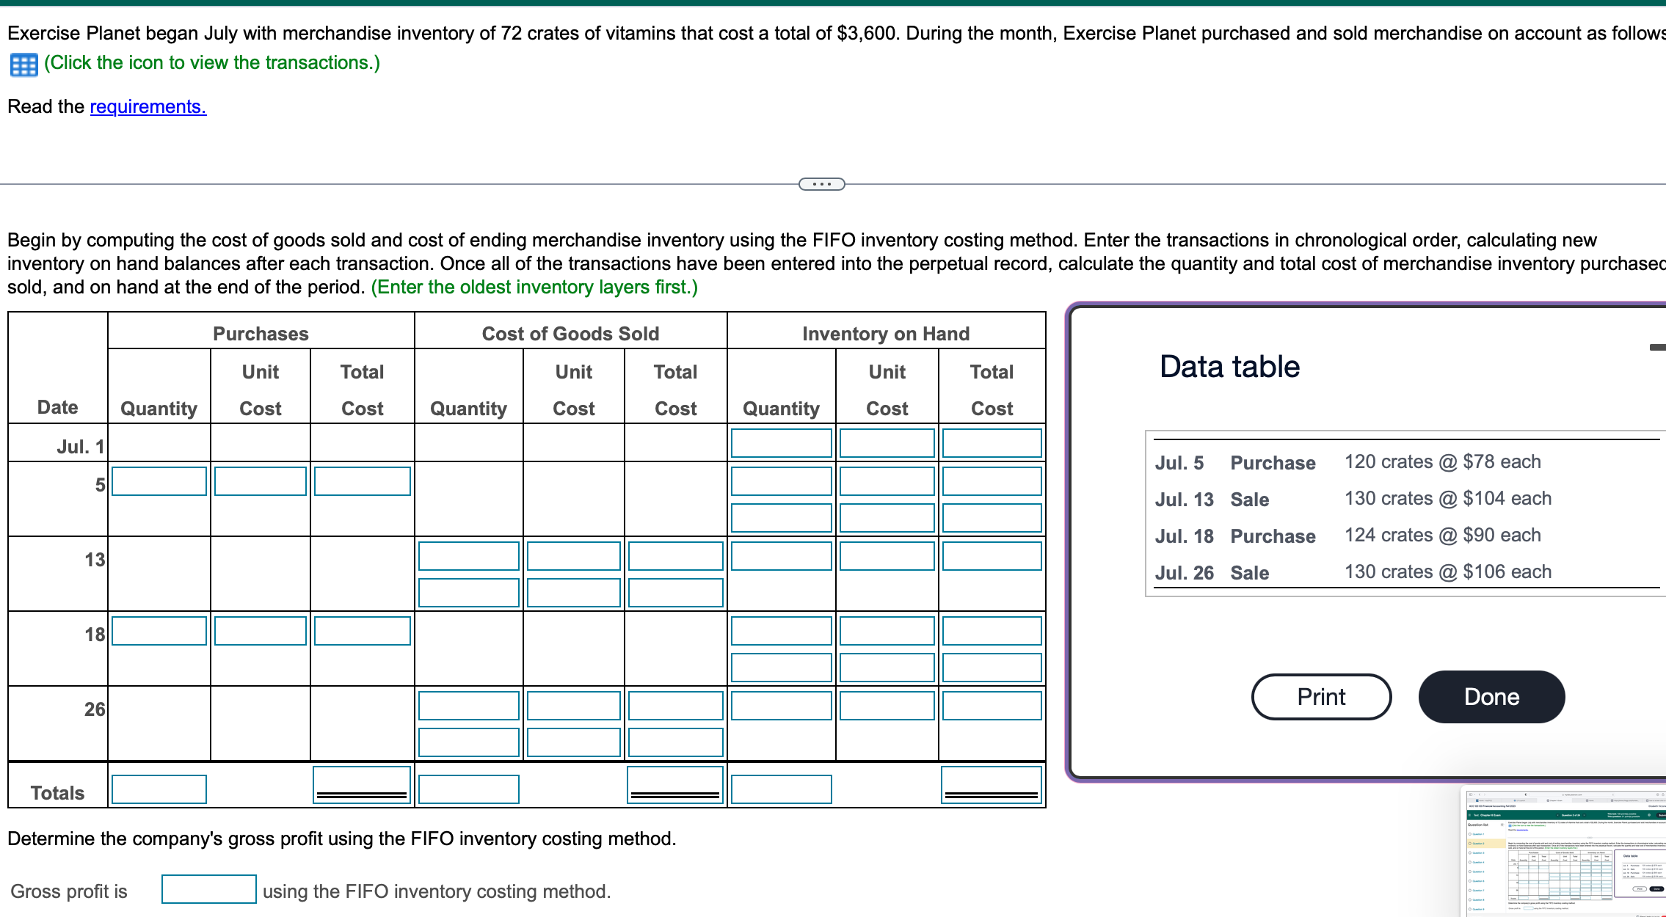Click the Print button

pos(1320,696)
